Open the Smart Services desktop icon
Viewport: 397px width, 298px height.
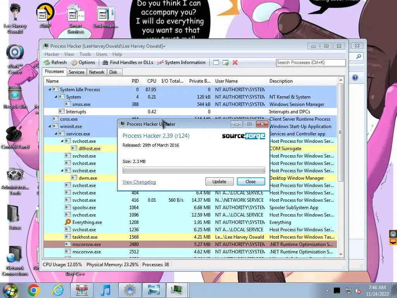click(76, 19)
